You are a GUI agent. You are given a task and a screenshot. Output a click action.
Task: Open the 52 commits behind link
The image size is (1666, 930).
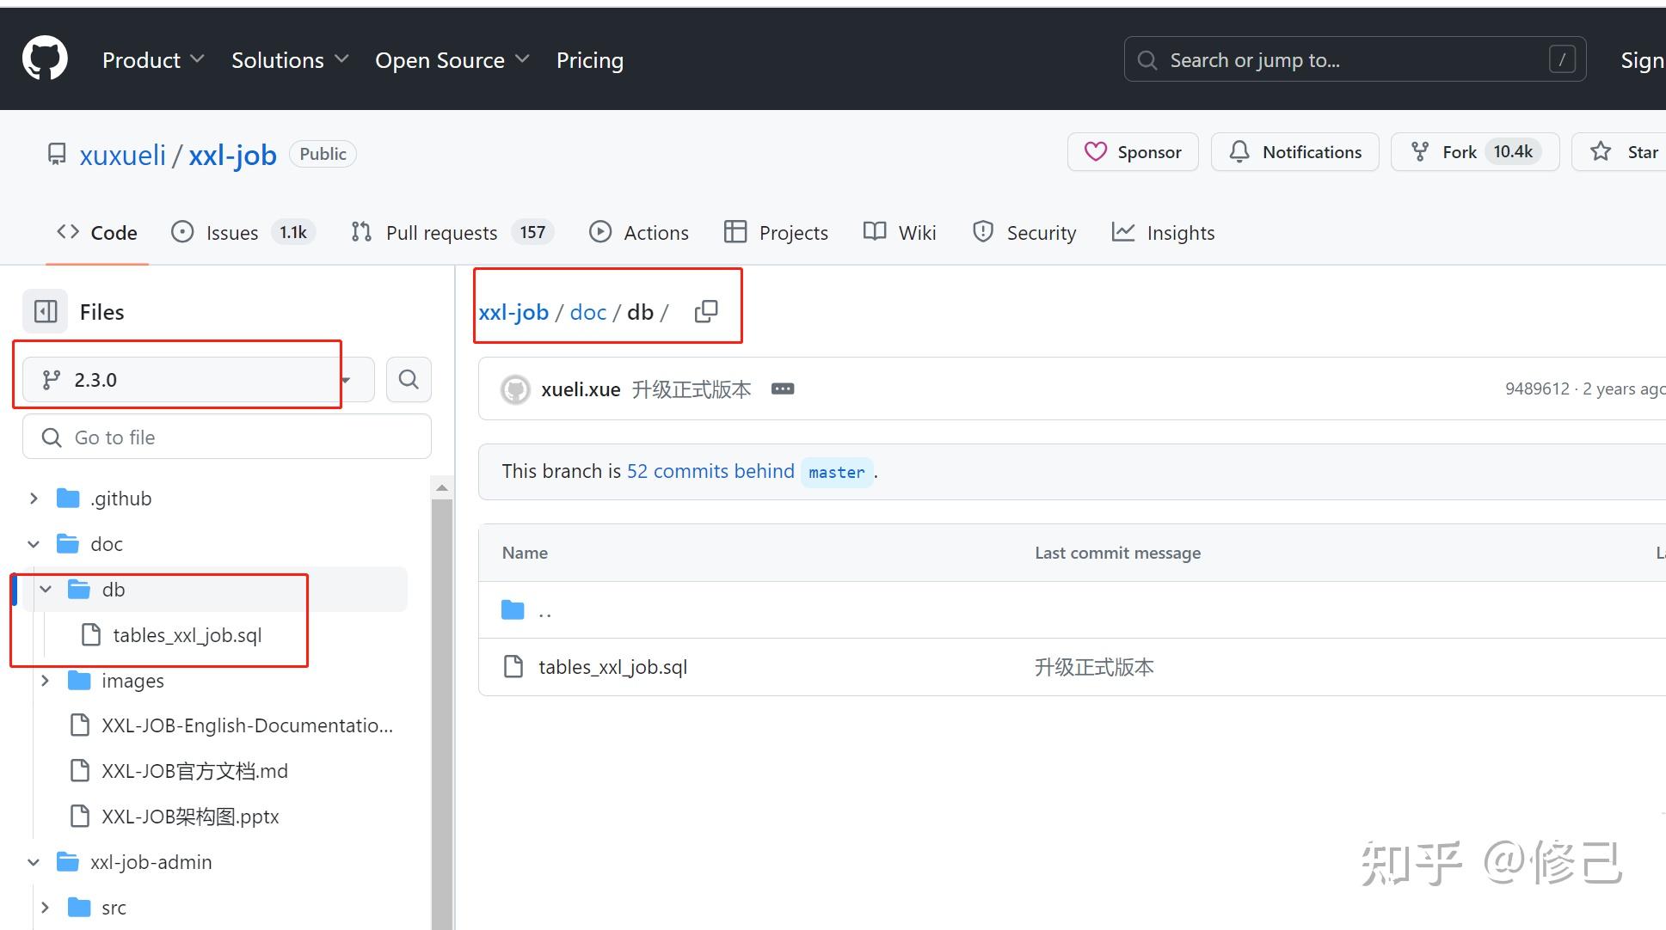[x=710, y=471]
